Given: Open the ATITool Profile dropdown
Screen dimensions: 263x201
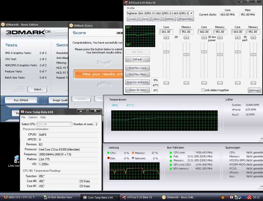Looking at the screenshot, I should pyautogui.click(x=191, y=13).
